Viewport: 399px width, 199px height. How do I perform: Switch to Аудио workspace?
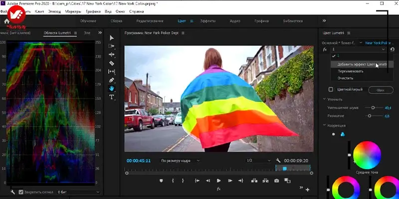[x=235, y=21]
